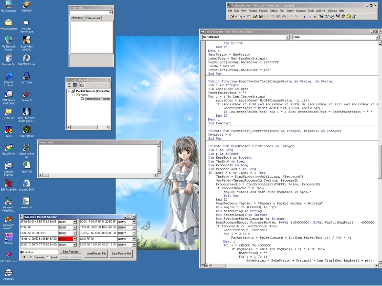Open the Add-Ins menu

pos(320,11)
